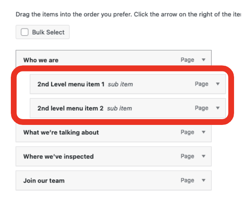The width and height of the screenshot is (242, 200).
Task: Click the Page label on 'Join our team'
Action: click(187, 181)
